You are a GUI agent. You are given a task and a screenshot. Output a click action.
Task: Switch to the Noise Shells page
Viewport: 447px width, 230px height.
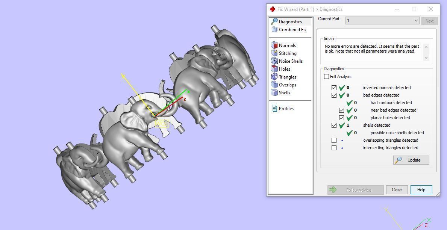click(291, 61)
